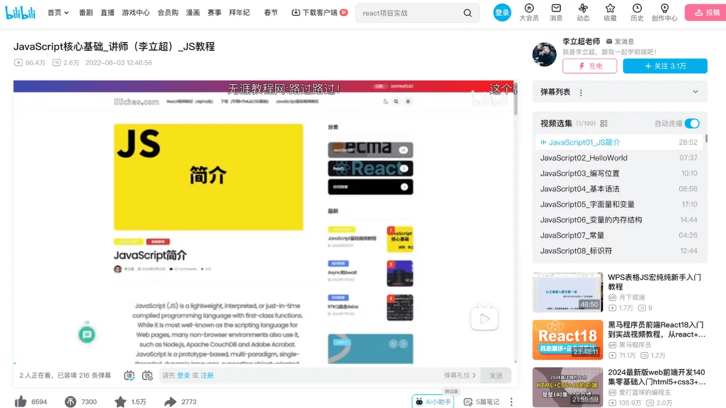The height and width of the screenshot is (408, 726).
Task: Open the 番剧 menu item
Action: (x=86, y=12)
